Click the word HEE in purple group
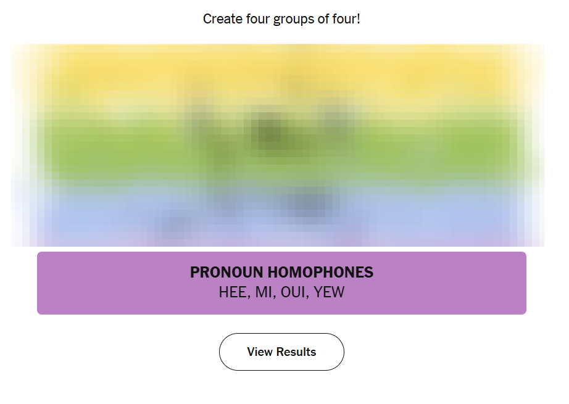569x404 pixels. click(x=232, y=292)
